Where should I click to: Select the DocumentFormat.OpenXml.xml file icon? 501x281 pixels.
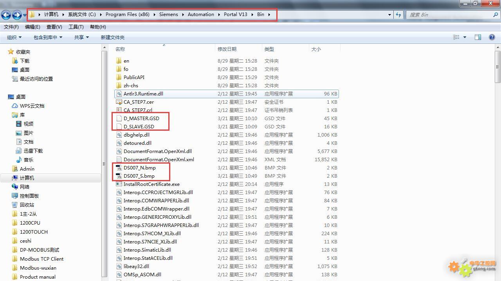(119, 159)
